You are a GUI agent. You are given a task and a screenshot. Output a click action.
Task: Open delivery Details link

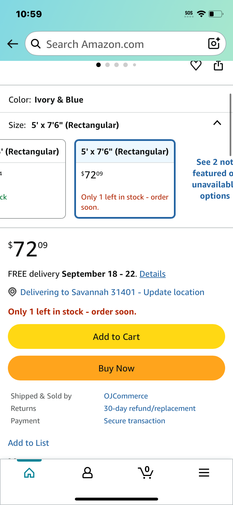click(x=153, y=274)
